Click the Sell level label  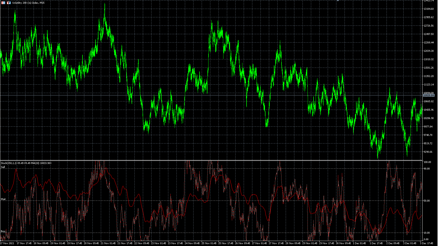[3, 167]
